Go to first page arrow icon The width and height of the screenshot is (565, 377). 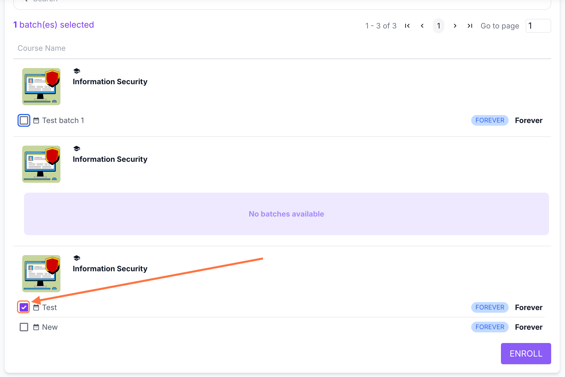[x=407, y=26]
